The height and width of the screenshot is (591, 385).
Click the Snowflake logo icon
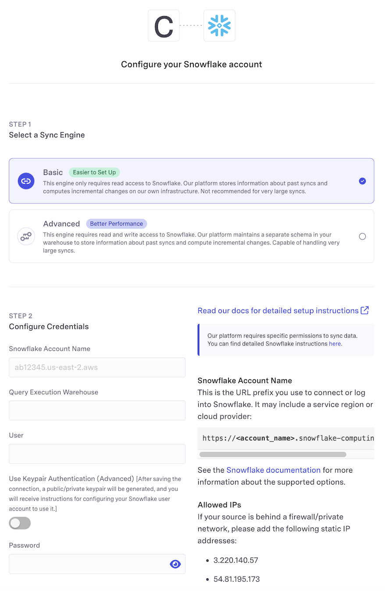[219, 25]
